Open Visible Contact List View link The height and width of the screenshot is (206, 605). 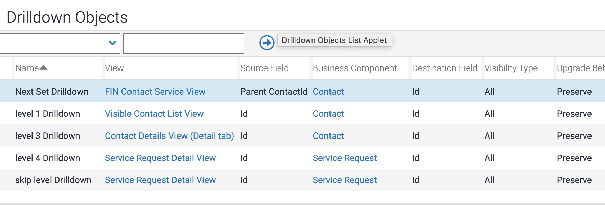coord(154,114)
